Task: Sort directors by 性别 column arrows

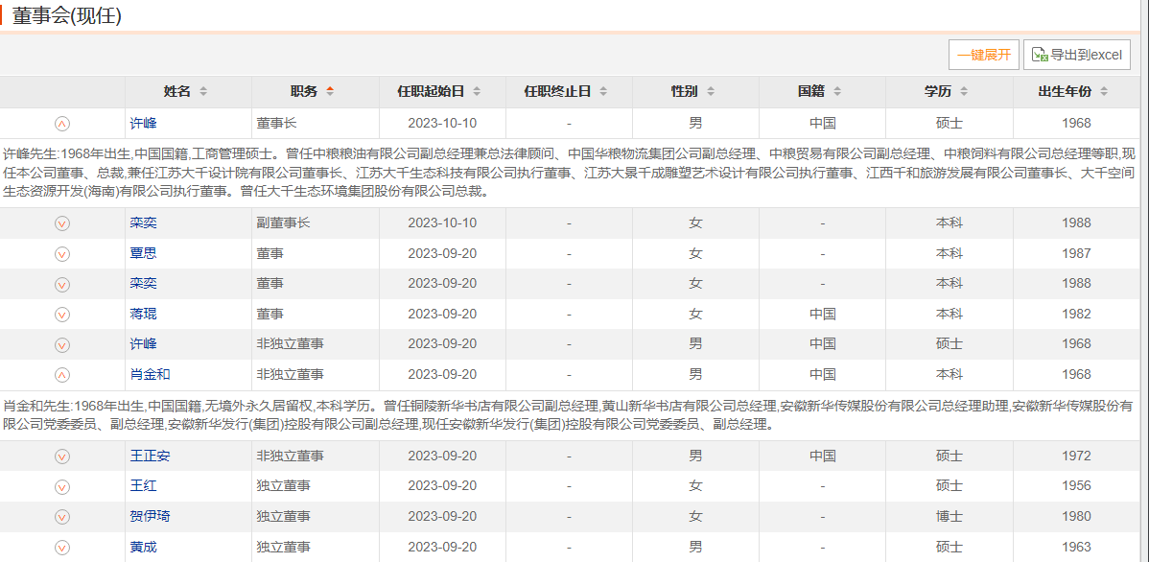Action: (x=710, y=92)
